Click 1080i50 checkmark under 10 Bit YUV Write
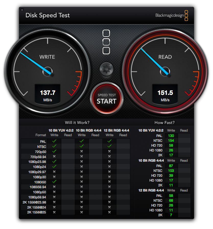Viewport: 213px width, 229px height. (x=54, y=182)
